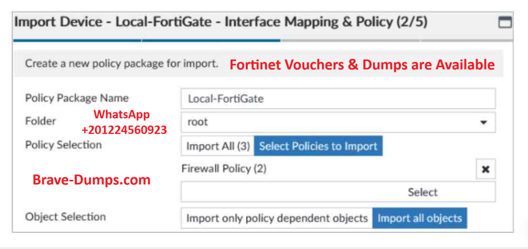Click the second wizard progress step segment
Screen dimensions: 528x249
211,40
